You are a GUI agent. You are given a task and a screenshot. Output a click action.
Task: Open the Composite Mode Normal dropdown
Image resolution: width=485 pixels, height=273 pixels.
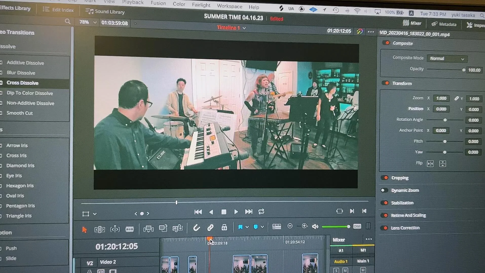pyautogui.click(x=447, y=59)
